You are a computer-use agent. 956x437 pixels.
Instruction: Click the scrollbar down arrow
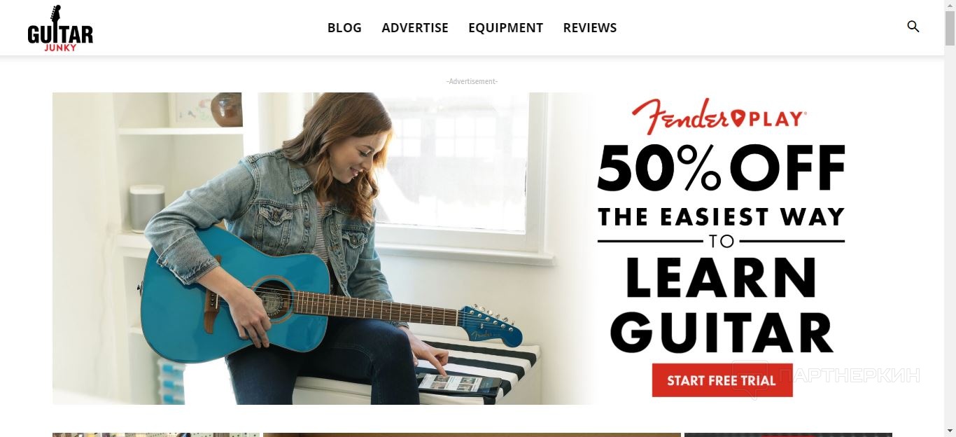(x=950, y=431)
